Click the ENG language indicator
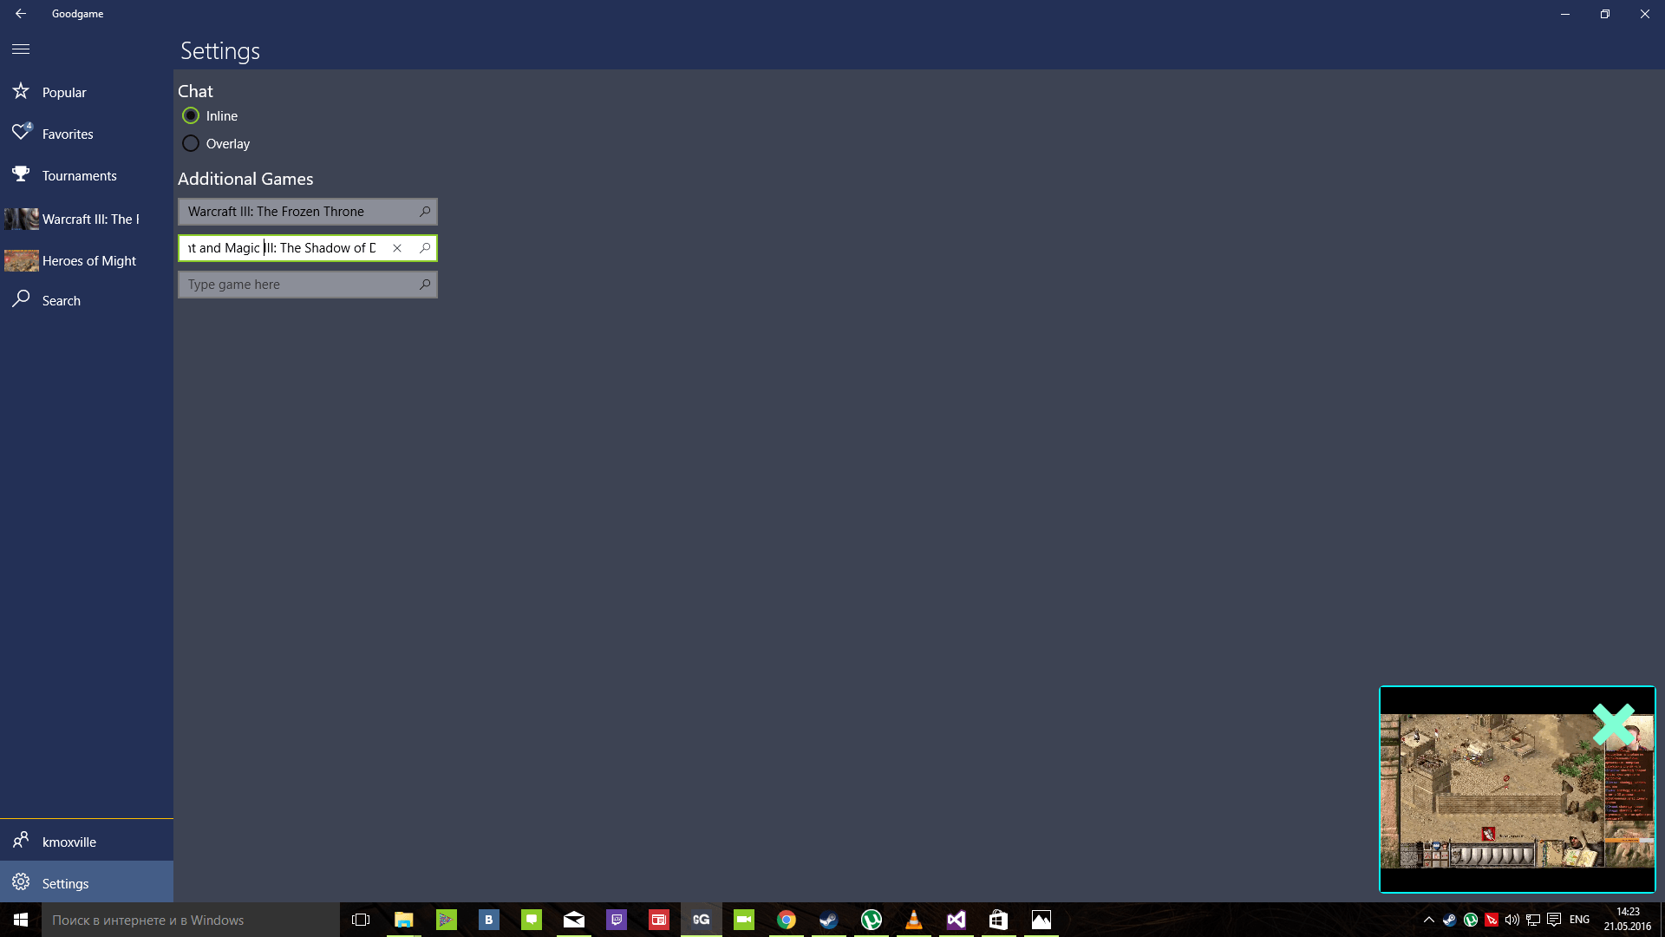The height and width of the screenshot is (937, 1665). (1580, 920)
